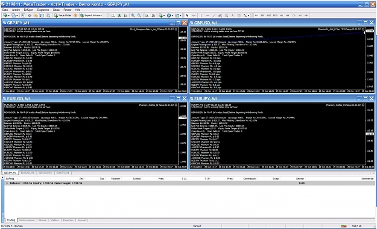The image size is (377, 229).
Task: Toggle the Expert Advisors button
Action: pyautogui.click(x=91, y=16)
